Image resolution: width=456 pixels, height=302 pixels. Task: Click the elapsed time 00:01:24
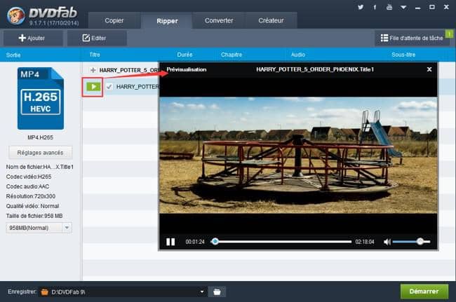(x=195, y=242)
